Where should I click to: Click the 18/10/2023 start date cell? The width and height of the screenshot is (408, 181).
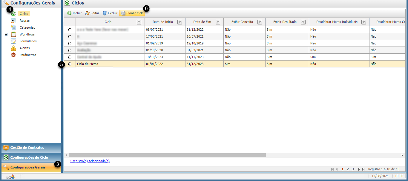pyautogui.click(x=165, y=57)
